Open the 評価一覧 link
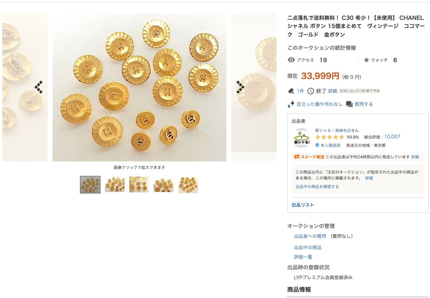This screenshot has height=298, width=430. click(x=303, y=257)
